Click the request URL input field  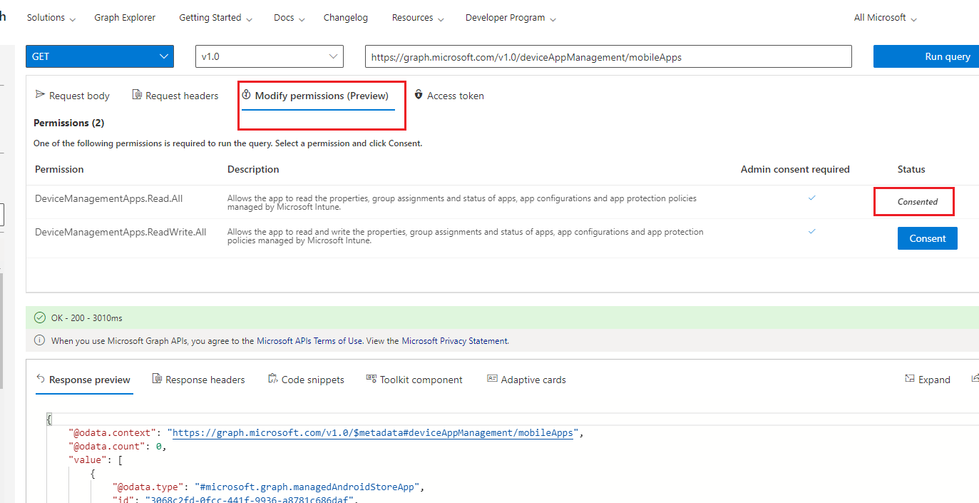tap(608, 56)
